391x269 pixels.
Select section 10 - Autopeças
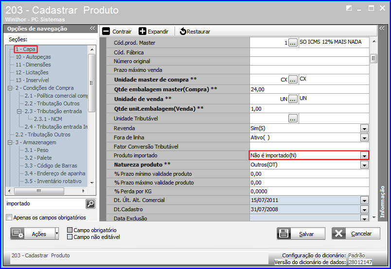[33, 57]
